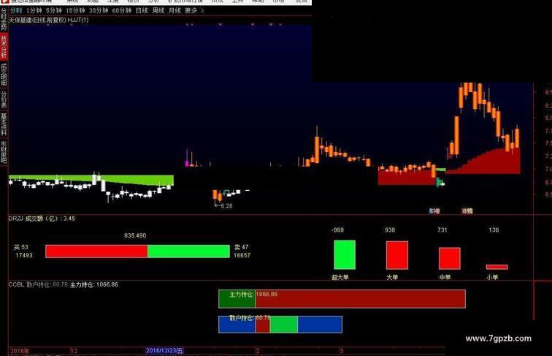The image size is (552, 356).
Task: Click the red buy portion of the bar
Action: click(96, 251)
